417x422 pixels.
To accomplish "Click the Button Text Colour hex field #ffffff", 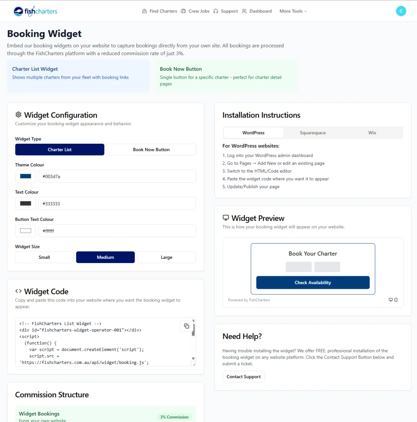I will [117, 231].
